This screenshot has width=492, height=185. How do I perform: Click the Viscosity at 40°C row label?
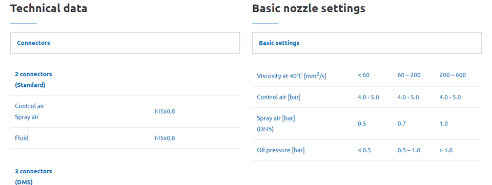[292, 76]
